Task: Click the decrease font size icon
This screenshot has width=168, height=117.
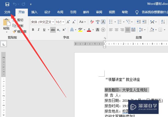Action: pyautogui.click(x=74, y=22)
